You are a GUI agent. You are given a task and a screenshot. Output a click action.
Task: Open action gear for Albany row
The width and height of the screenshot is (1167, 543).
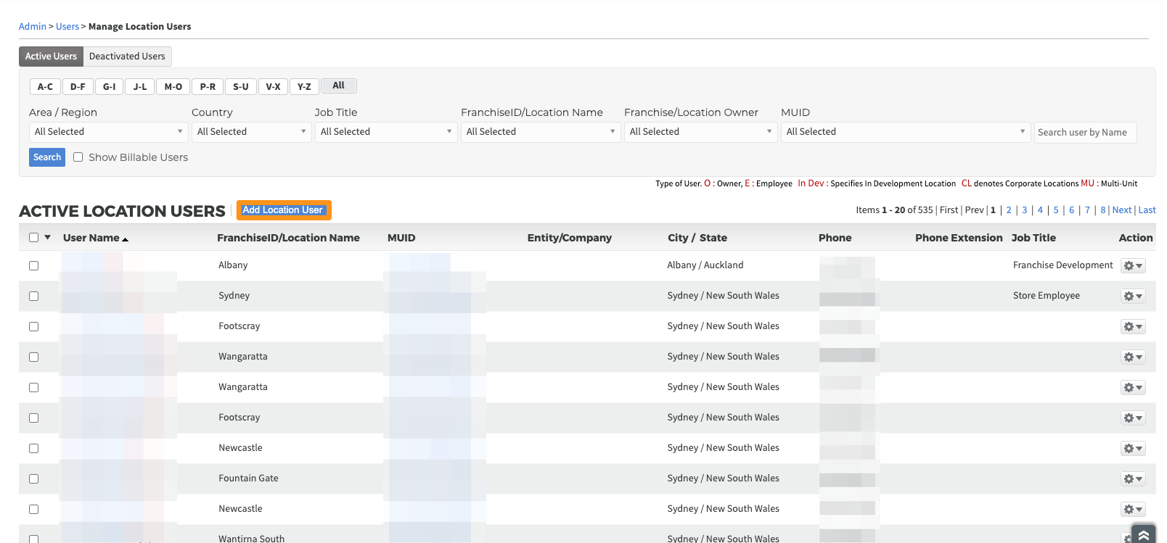tap(1133, 266)
